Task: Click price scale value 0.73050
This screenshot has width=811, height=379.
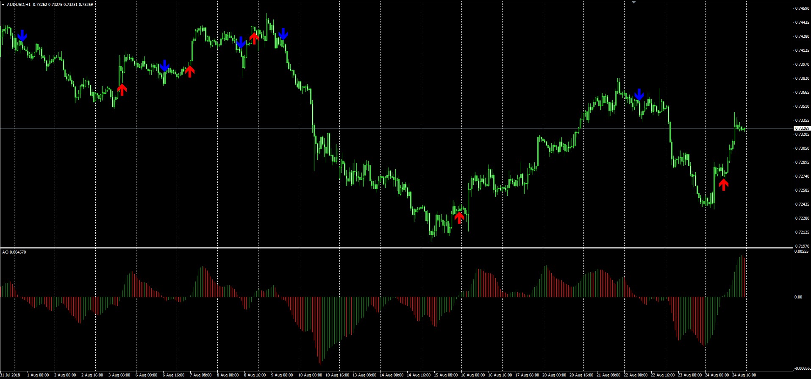Action: click(803, 148)
